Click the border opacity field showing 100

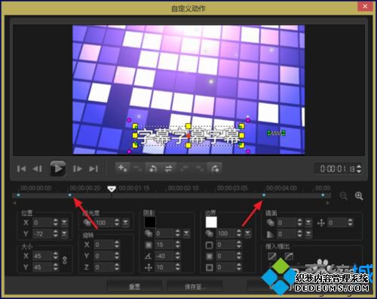[226, 234]
